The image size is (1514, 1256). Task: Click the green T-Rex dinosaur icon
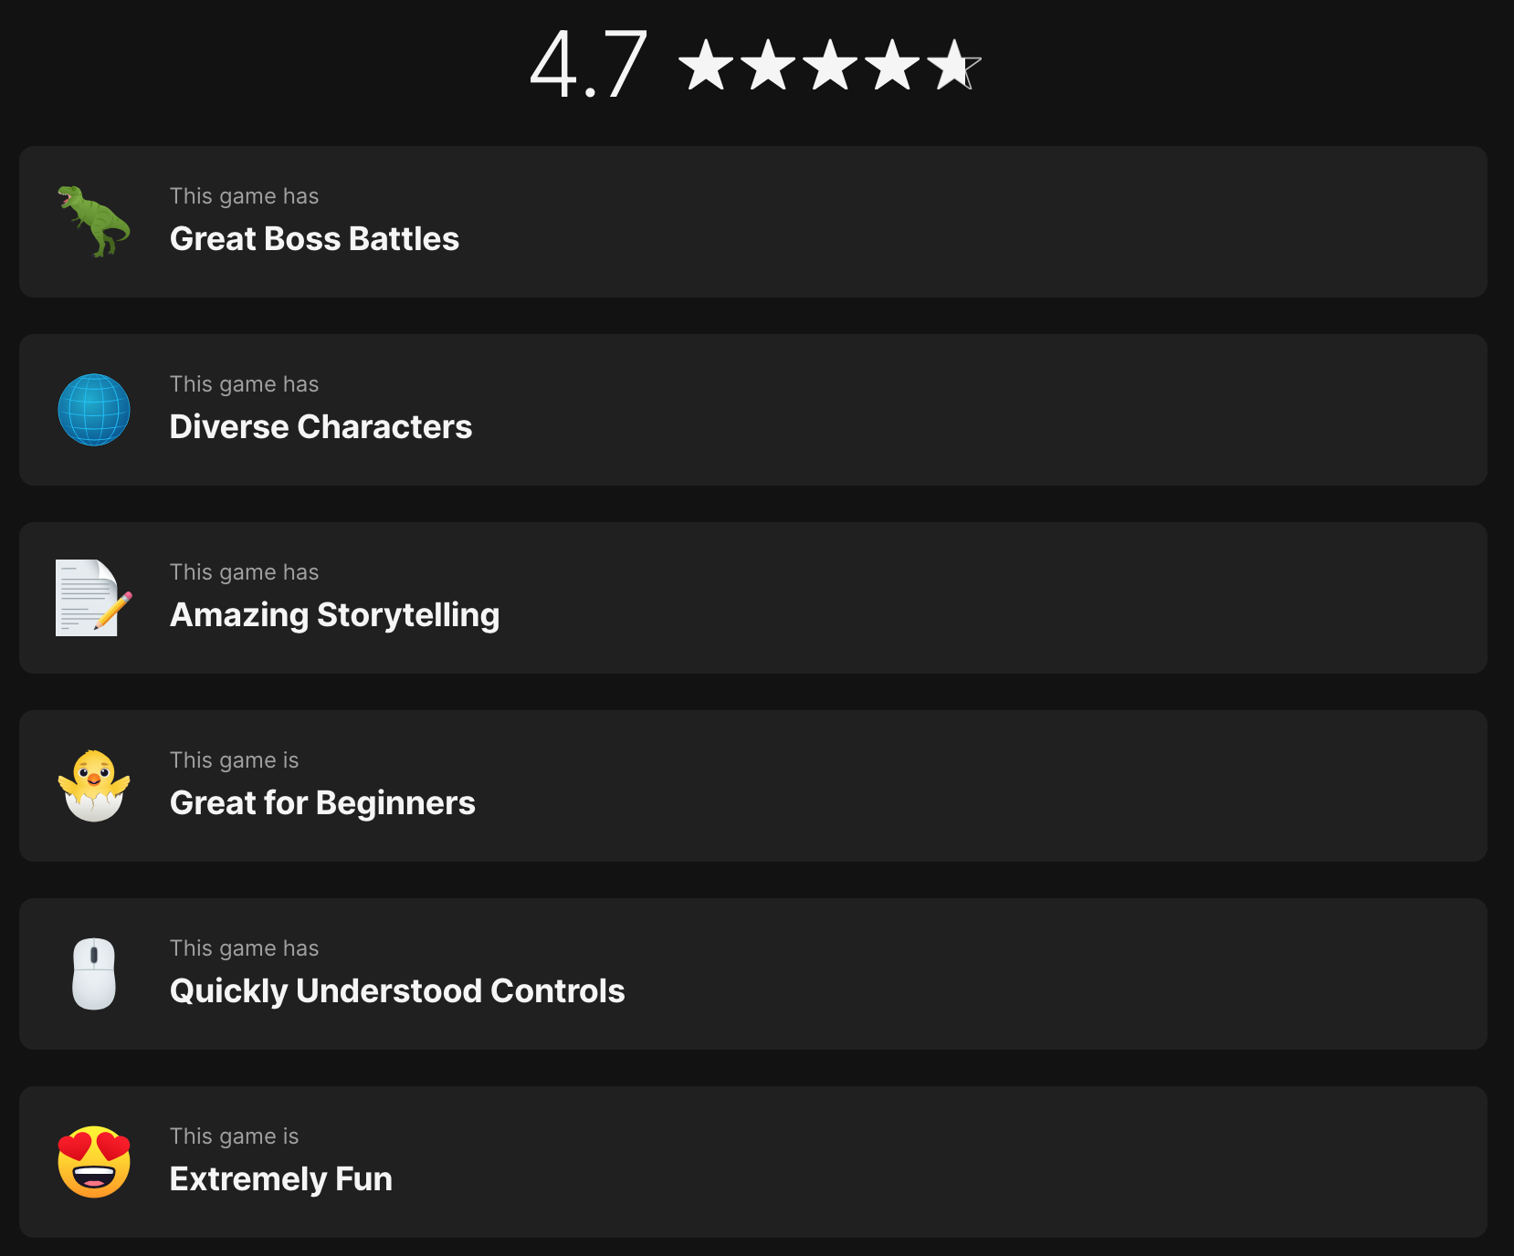click(x=94, y=221)
